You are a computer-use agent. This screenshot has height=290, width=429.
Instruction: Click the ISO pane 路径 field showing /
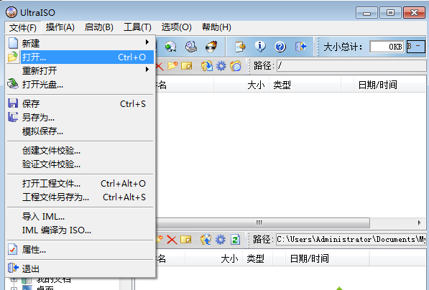[351, 66]
